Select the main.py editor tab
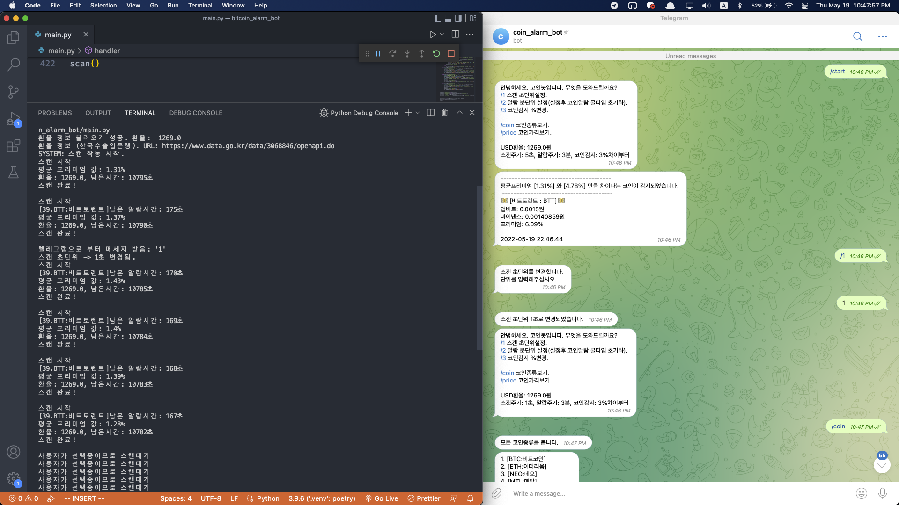899x505 pixels. 58,35
